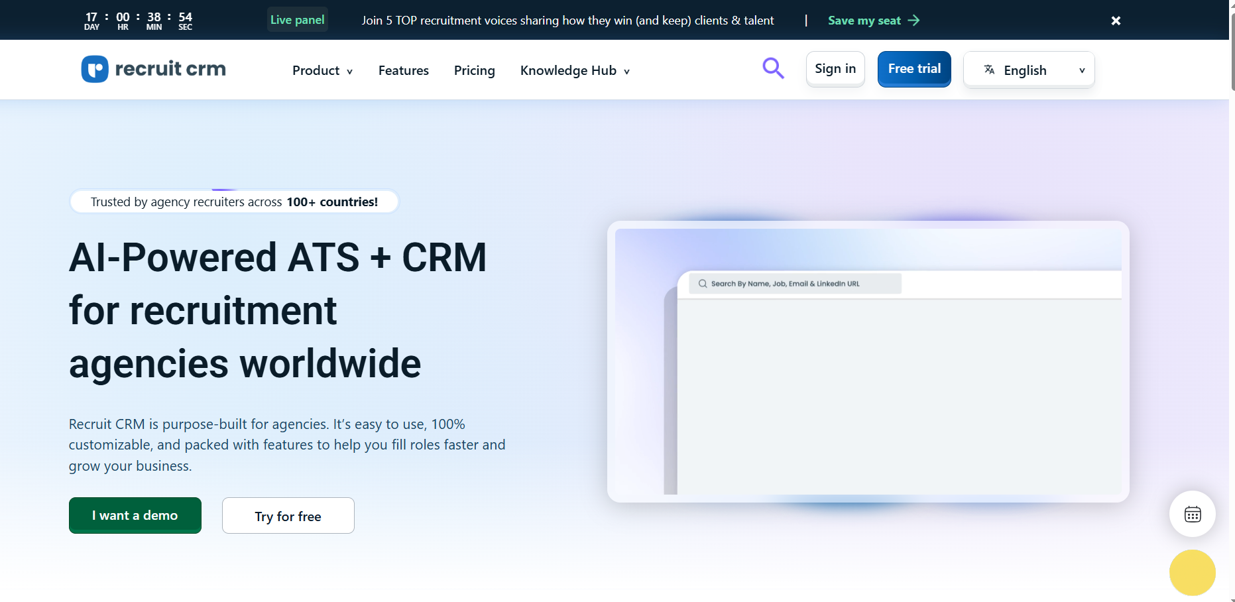Expand the Product dropdown menu
Image resolution: width=1235 pixels, height=602 pixels.
322,70
